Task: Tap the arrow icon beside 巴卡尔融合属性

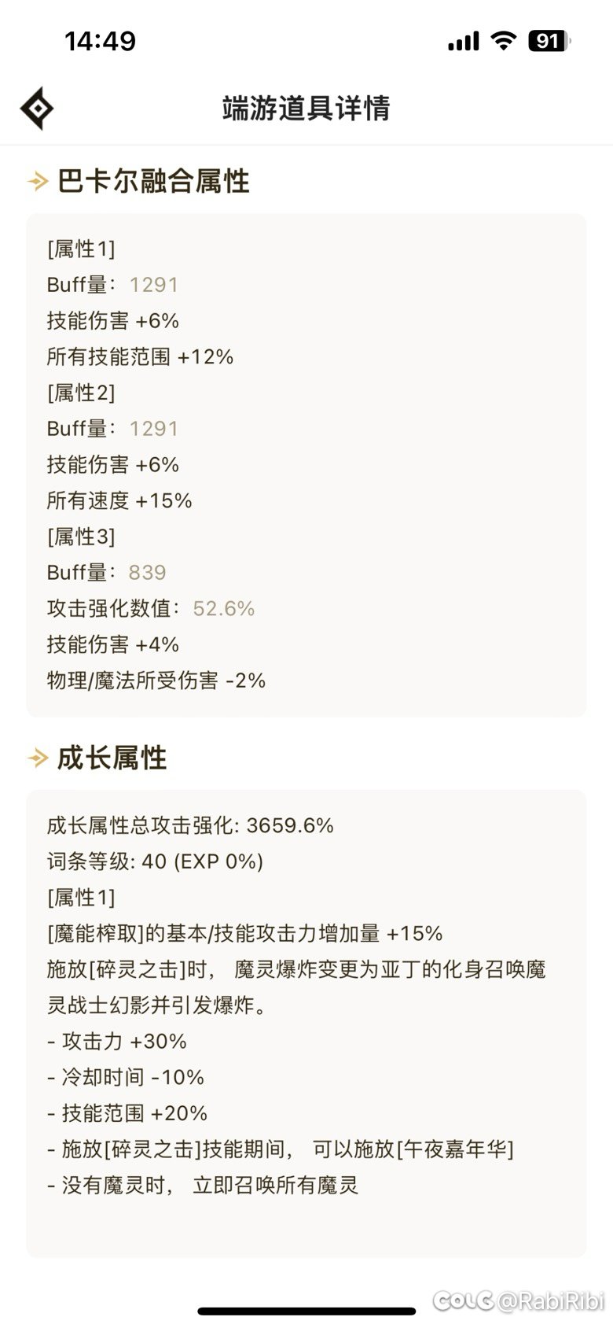Action: 38,182
